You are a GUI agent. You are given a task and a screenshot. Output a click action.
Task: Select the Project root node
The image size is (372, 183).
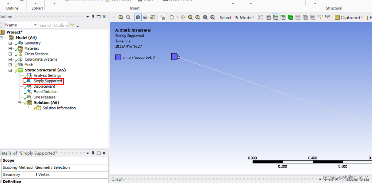coord(14,32)
